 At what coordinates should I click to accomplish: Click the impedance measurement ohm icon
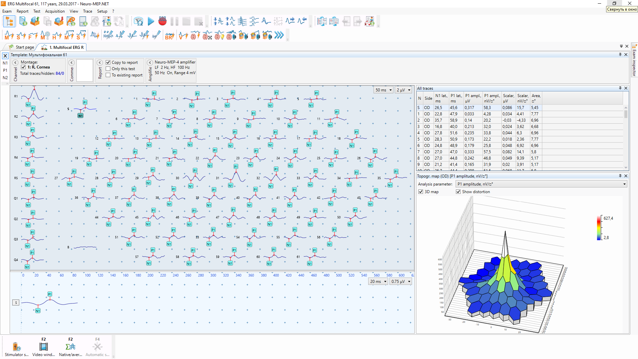pos(139,22)
